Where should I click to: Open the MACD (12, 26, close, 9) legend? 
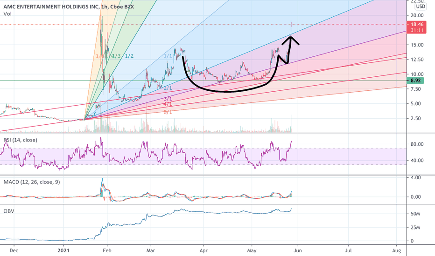tap(32, 182)
